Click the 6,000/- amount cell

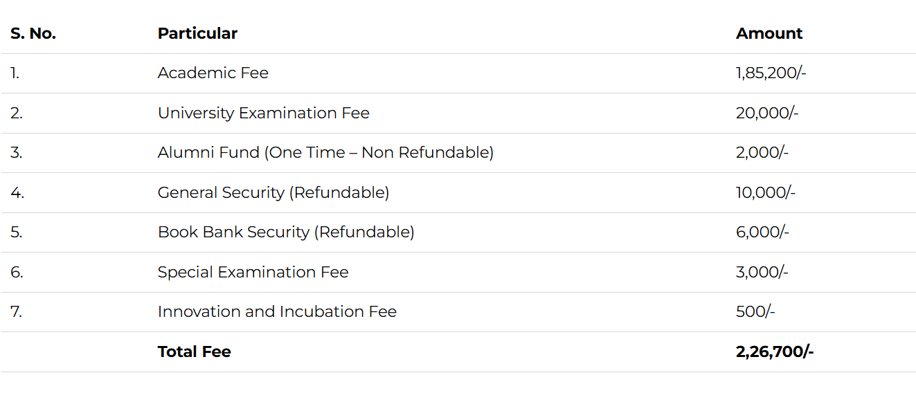[x=762, y=232]
